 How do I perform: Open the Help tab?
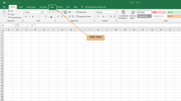tap(75, 7)
